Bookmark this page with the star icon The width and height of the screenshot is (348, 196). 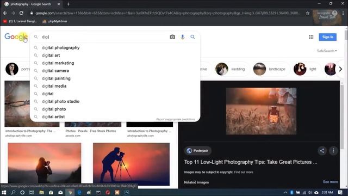click(308, 13)
